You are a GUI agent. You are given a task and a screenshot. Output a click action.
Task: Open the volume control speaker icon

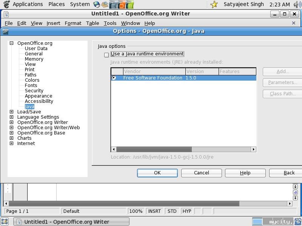297,5
